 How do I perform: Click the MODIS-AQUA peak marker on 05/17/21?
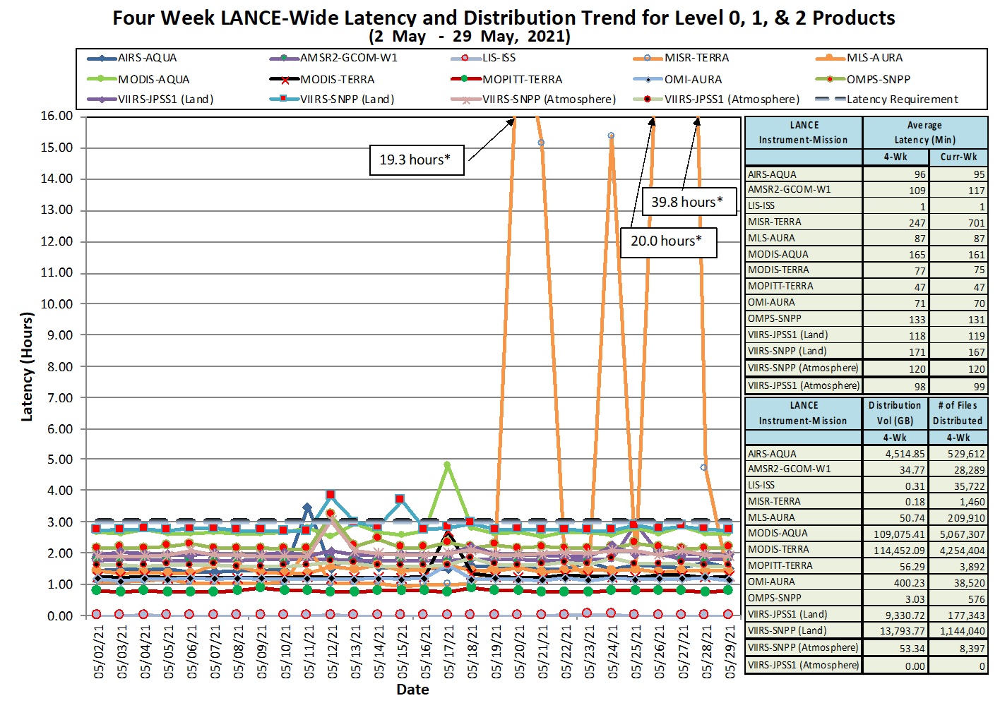pyautogui.click(x=447, y=465)
